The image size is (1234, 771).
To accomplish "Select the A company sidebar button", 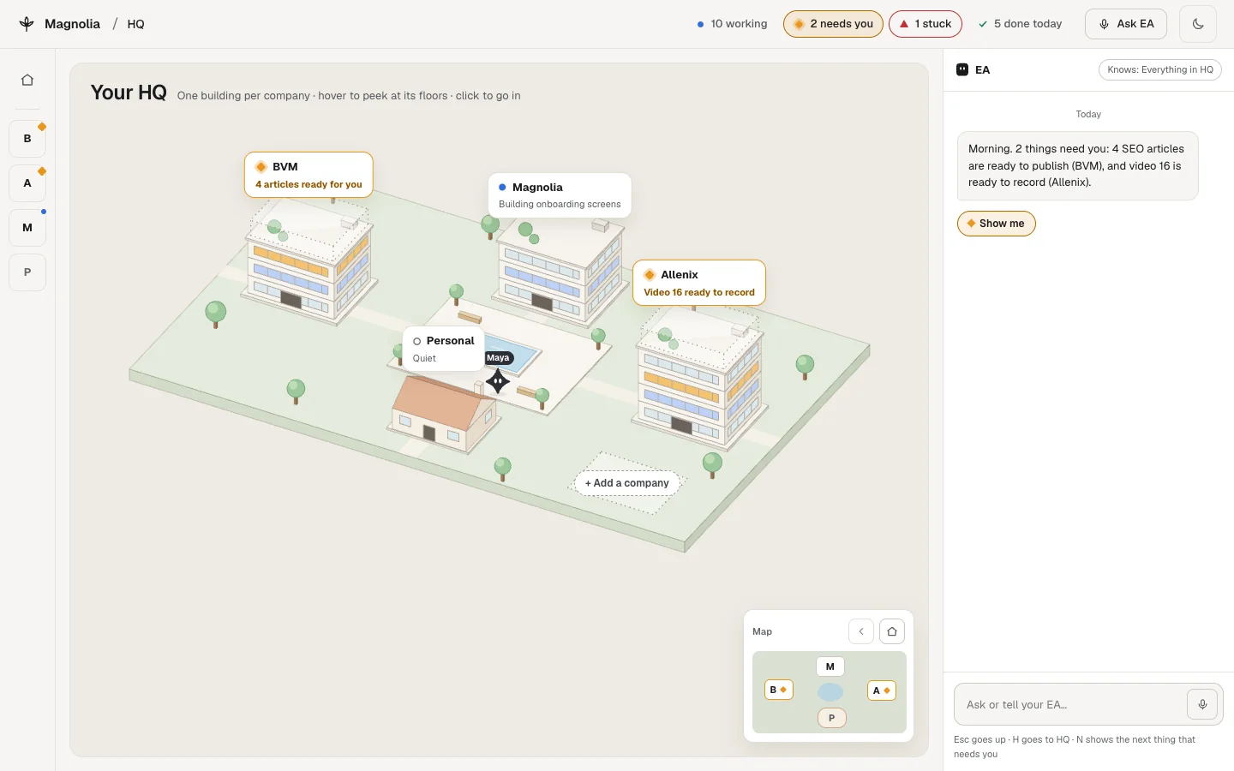I will pyautogui.click(x=27, y=183).
